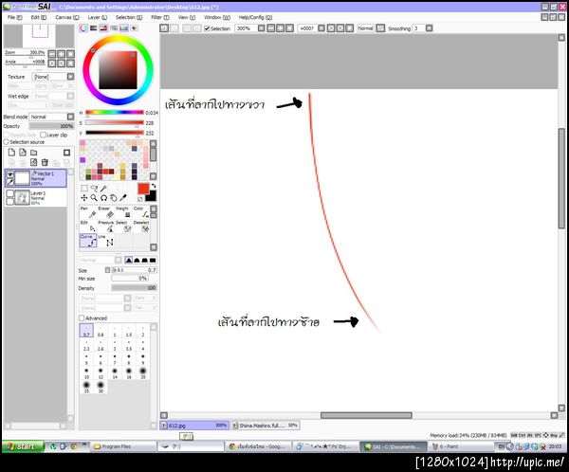
Task: Select the Curve tool
Action: [88, 241]
